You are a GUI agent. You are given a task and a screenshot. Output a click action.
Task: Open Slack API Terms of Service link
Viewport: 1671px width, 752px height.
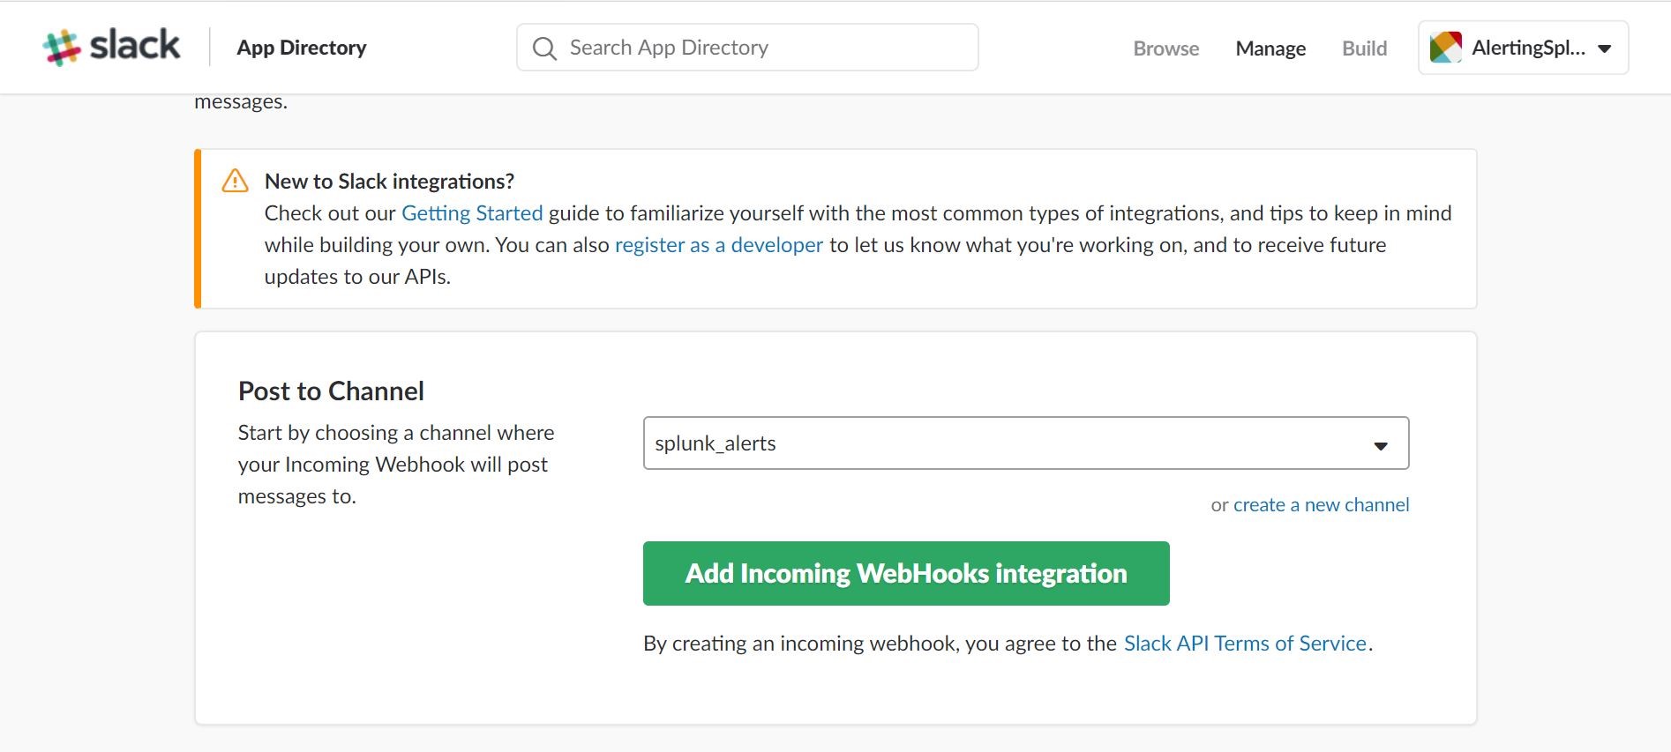click(x=1245, y=644)
